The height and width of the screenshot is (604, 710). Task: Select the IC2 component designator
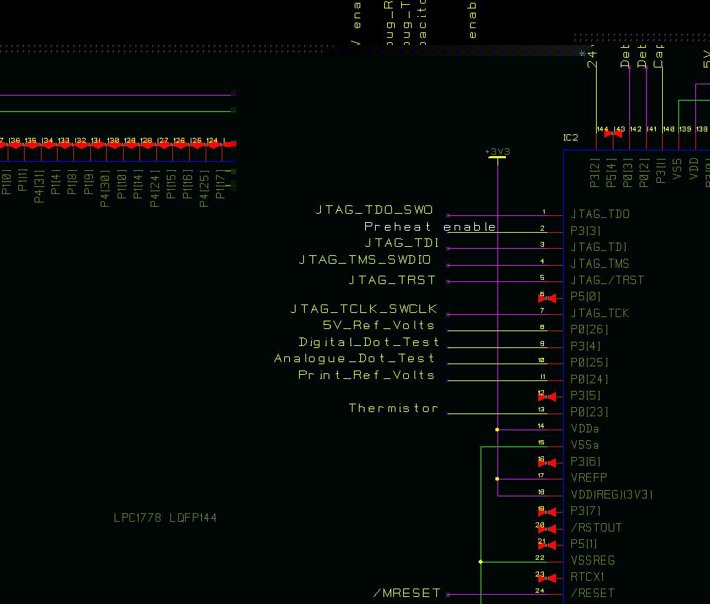click(x=571, y=137)
